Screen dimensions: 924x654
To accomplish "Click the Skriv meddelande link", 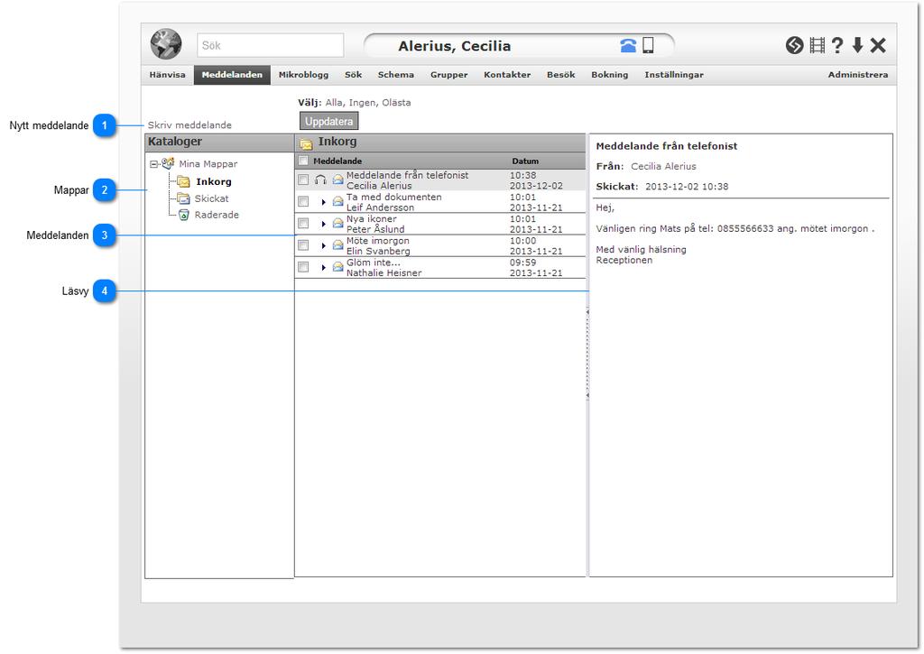I will coord(189,124).
